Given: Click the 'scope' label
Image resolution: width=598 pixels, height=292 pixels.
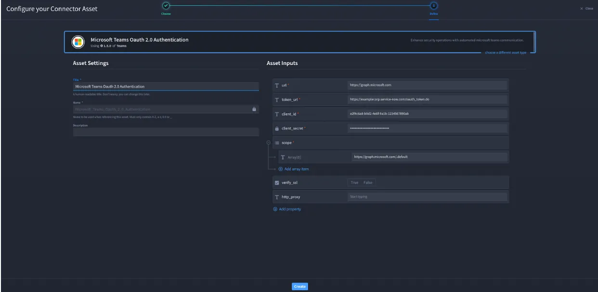Looking at the screenshot, I should [x=287, y=143].
